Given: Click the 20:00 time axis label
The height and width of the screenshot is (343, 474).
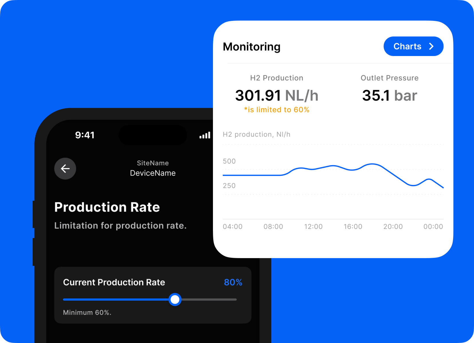Looking at the screenshot, I should pyautogui.click(x=393, y=227).
